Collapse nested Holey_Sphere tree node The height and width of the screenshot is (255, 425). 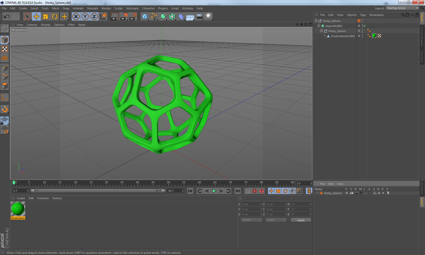(x=322, y=31)
